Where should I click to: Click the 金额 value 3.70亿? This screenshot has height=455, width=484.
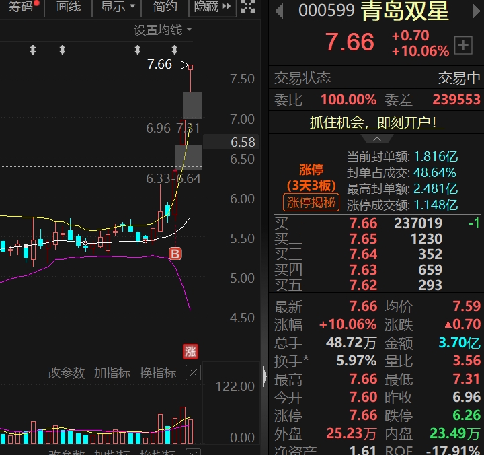point(460,343)
